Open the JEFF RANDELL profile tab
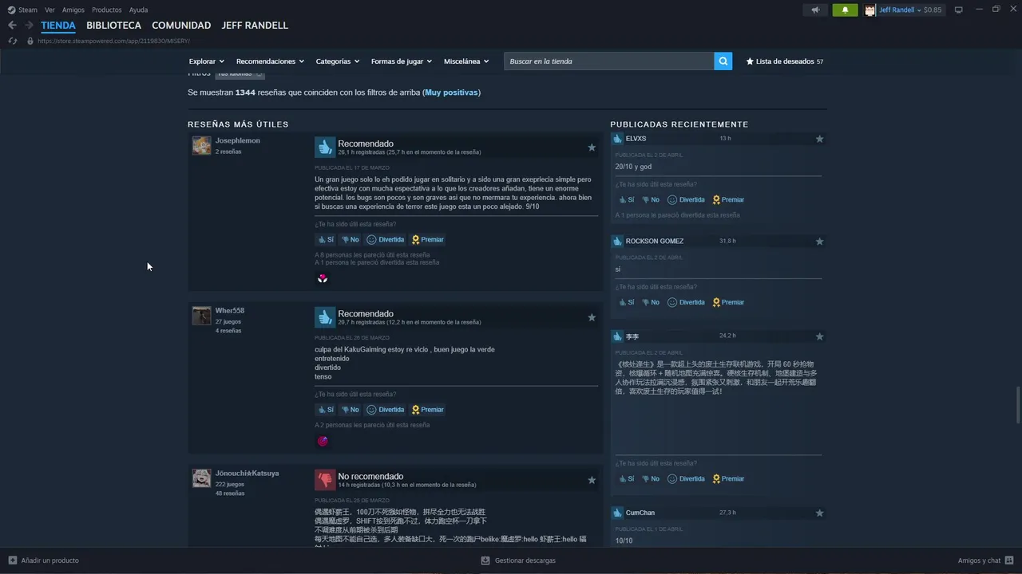Image resolution: width=1022 pixels, height=574 pixels. pos(255,26)
